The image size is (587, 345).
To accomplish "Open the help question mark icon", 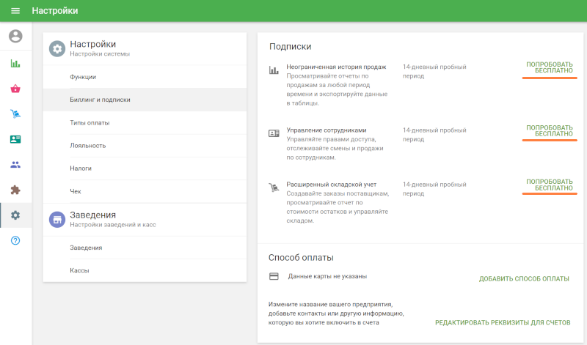I will pos(15,240).
